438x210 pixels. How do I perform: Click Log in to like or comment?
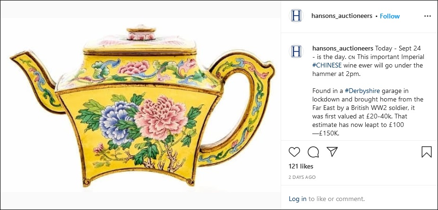click(x=298, y=199)
